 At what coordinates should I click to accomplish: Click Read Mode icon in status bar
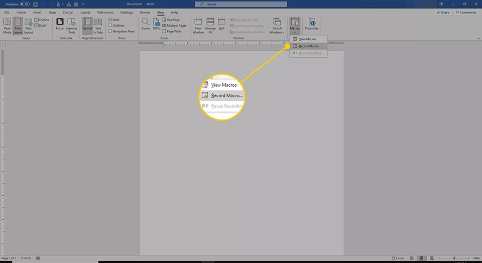click(x=412, y=258)
